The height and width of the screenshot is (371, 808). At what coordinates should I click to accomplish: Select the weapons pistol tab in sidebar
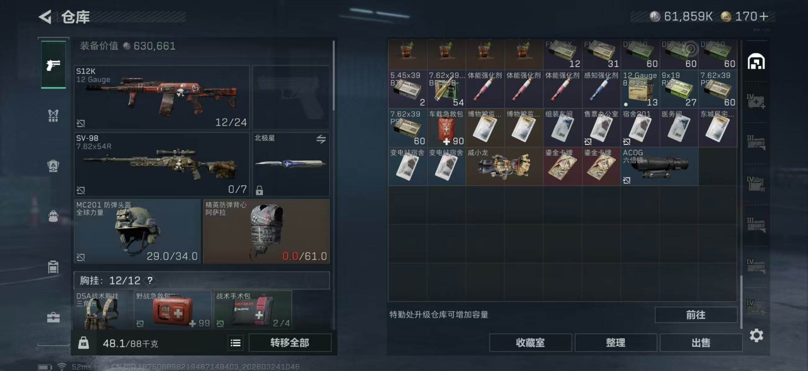point(53,65)
